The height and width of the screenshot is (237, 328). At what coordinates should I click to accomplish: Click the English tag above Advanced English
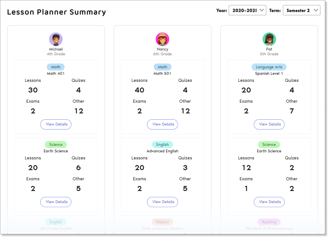tap(162, 144)
